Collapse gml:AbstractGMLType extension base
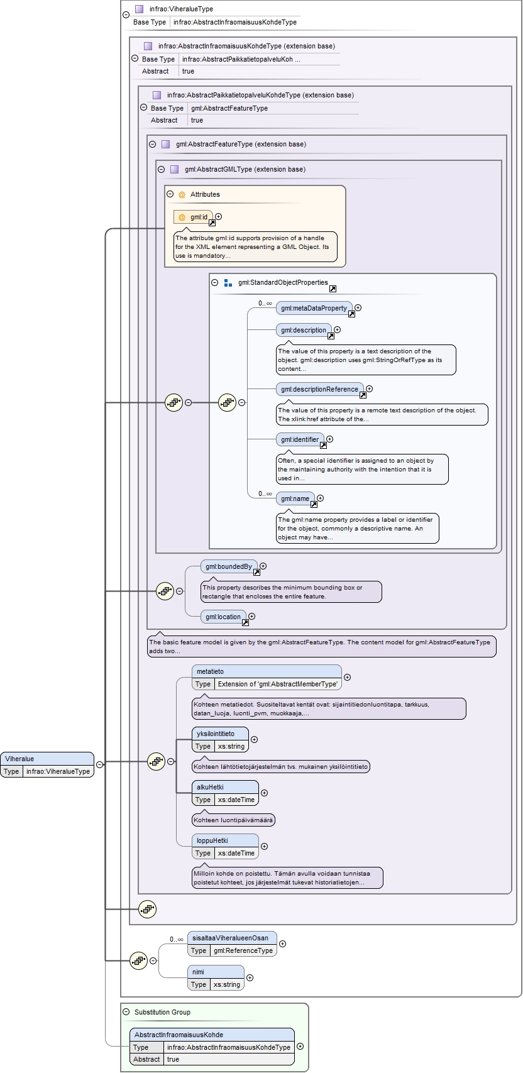 pyautogui.click(x=162, y=169)
